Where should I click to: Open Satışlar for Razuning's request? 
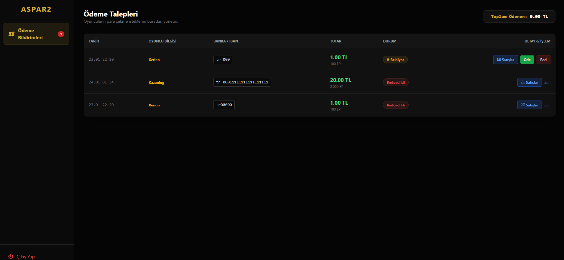point(529,82)
